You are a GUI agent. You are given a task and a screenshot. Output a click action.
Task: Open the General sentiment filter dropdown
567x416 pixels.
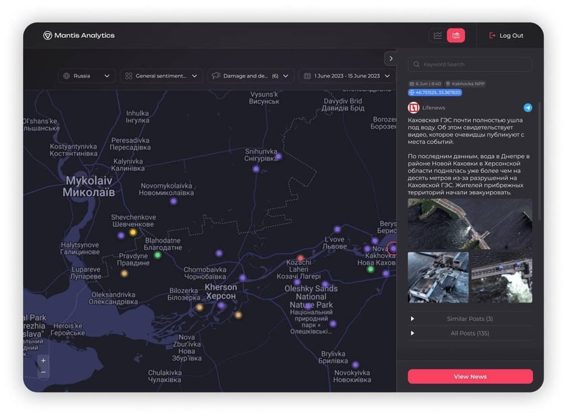[159, 76]
